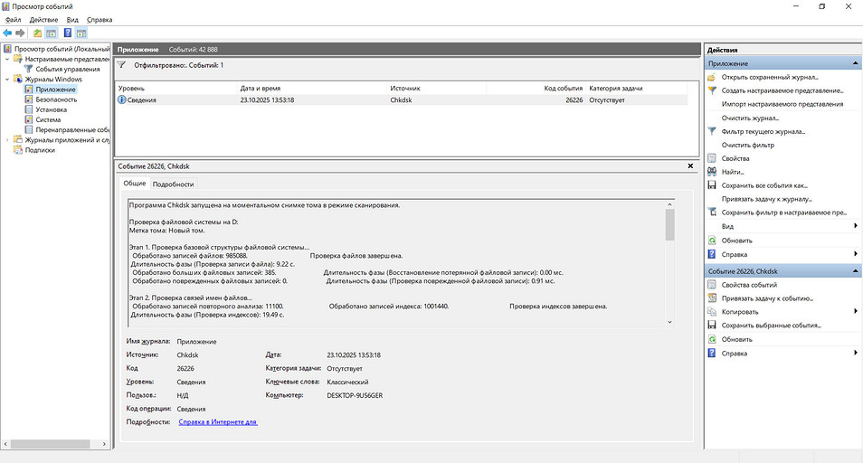The height and width of the screenshot is (463, 863).
Task: Open saved log via 'Открыть сохраненный журнал'
Action: pos(763,77)
